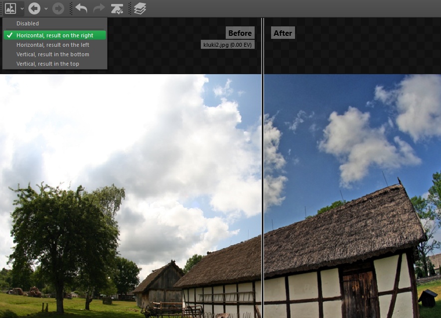Click the before/after split divider line
This screenshot has width=441, height=318.
[263, 168]
